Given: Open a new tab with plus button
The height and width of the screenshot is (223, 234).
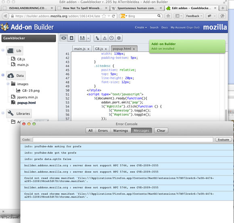Looking at the screenshot, I should (223, 8).
